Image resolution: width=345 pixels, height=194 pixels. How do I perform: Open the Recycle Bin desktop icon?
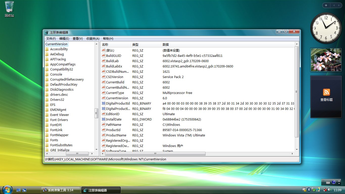[x=9, y=9]
